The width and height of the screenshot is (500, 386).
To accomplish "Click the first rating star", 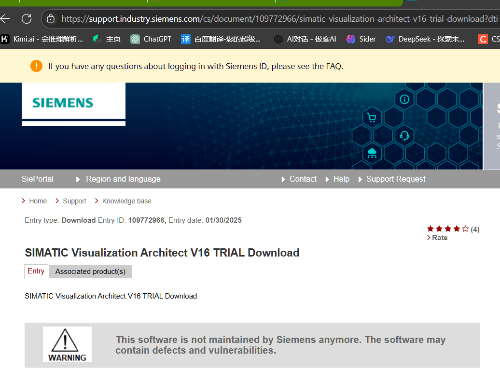I will [431, 229].
